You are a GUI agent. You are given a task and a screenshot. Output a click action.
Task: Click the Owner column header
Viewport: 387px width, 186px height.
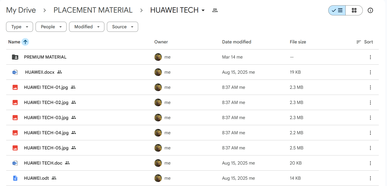coord(161,42)
